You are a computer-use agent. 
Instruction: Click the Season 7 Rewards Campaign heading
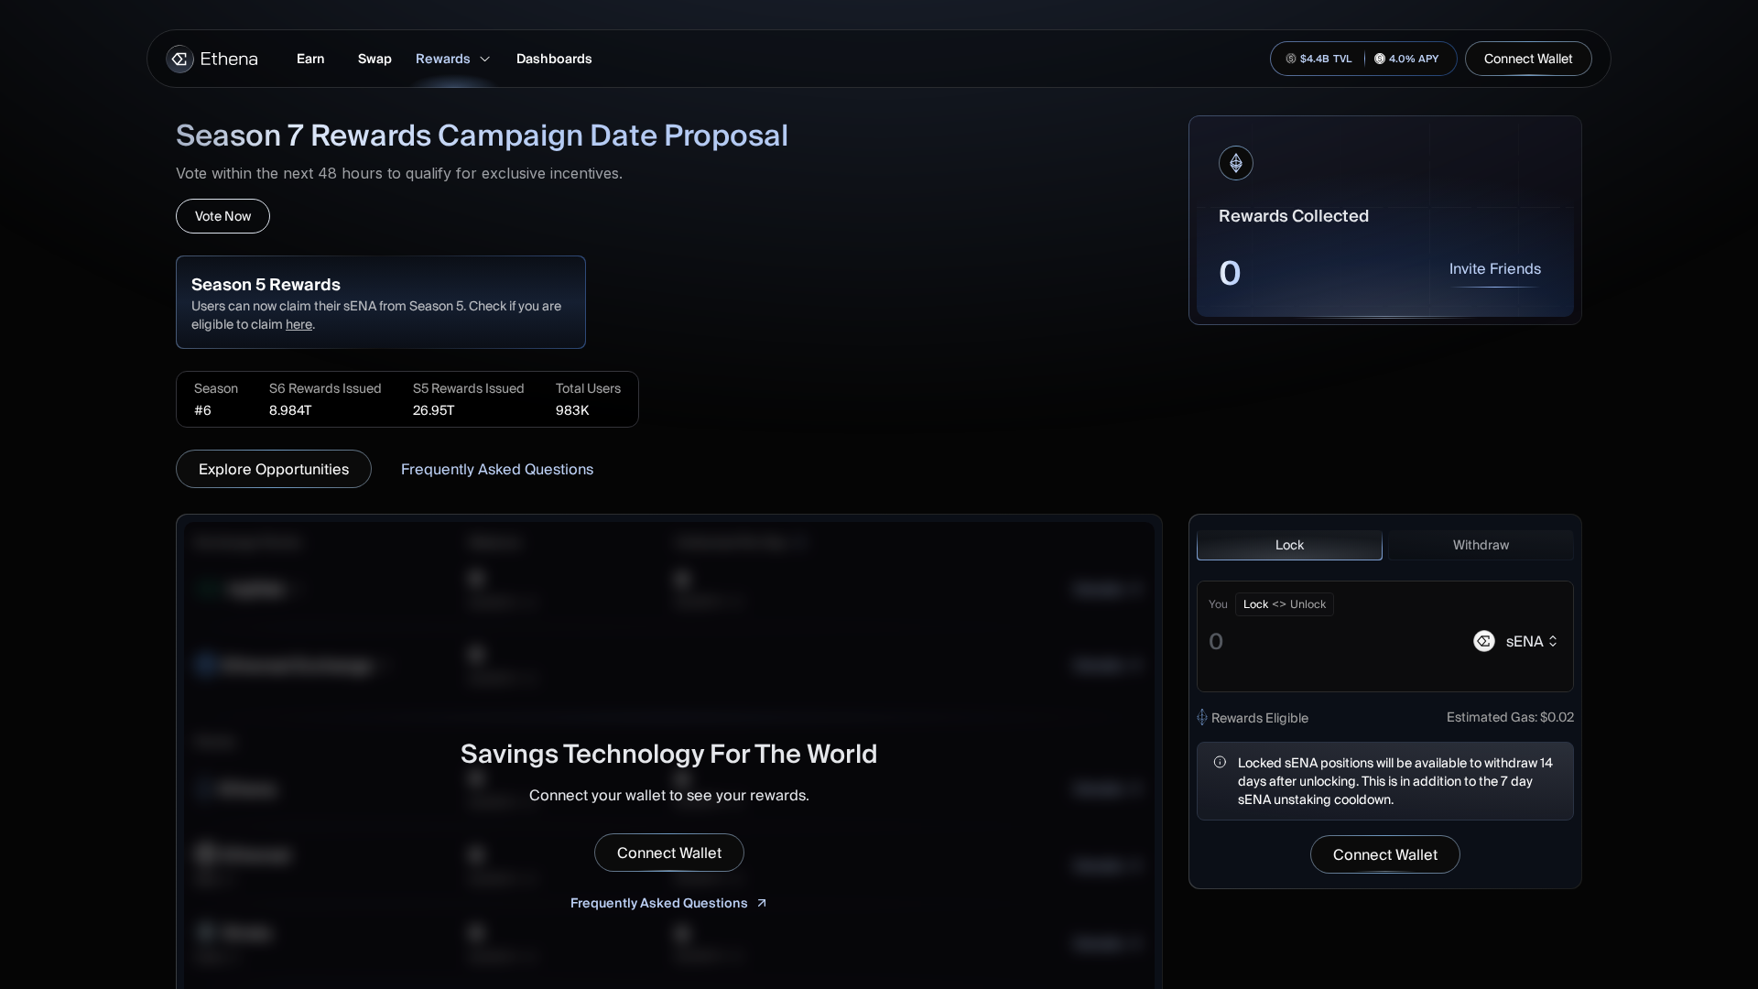pyautogui.click(x=482, y=135)
